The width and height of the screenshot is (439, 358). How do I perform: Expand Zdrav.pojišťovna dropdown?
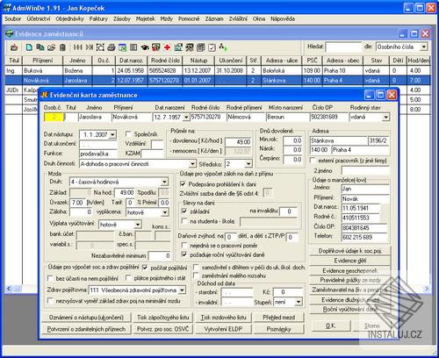click(x=182, y=290)
